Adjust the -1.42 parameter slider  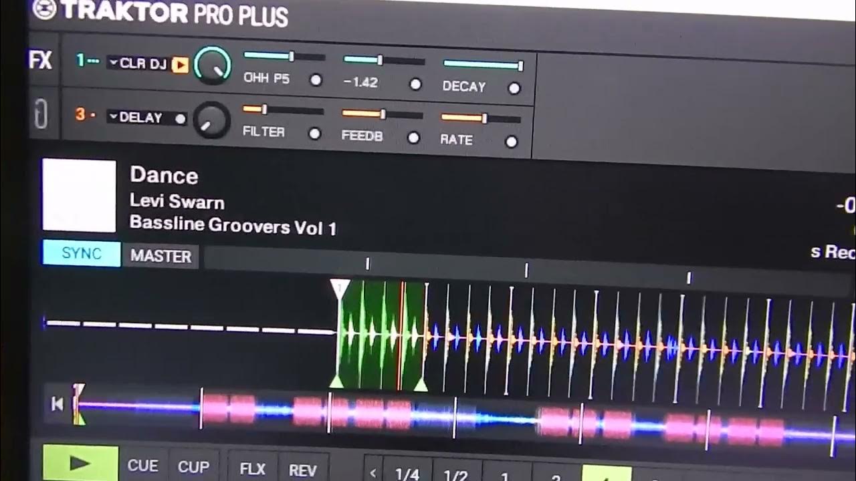(x=384, y=60)
